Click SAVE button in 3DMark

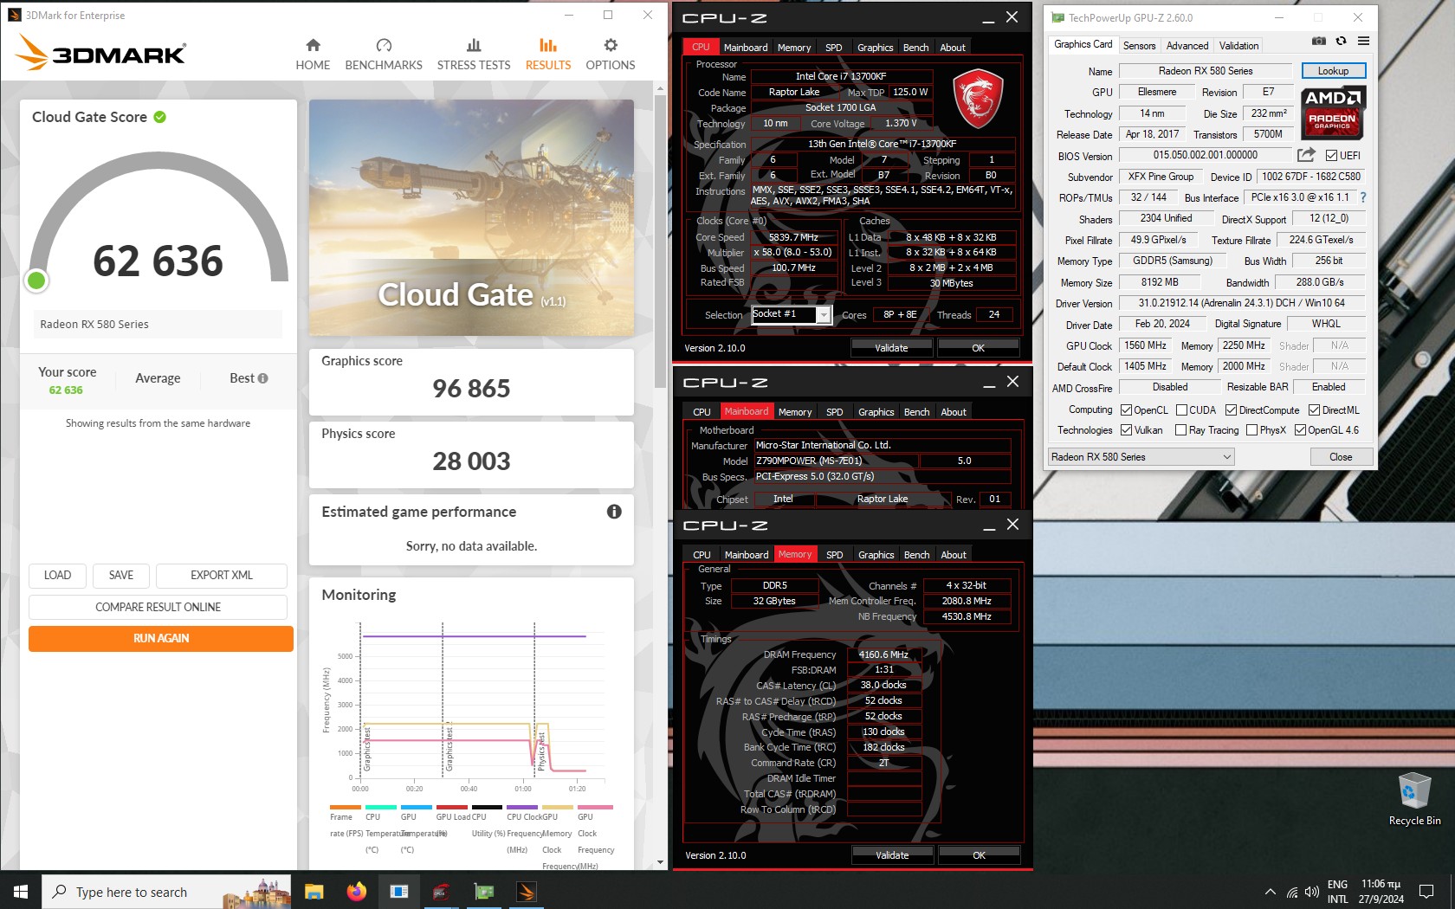121,576
